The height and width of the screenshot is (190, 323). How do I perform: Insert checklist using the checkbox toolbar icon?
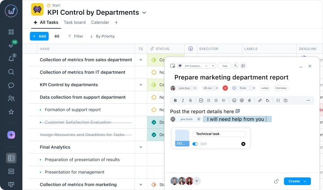pos(201,100)
